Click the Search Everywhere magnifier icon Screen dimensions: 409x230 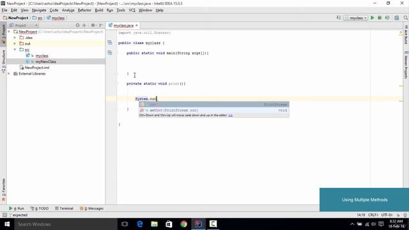click(405, 18)
